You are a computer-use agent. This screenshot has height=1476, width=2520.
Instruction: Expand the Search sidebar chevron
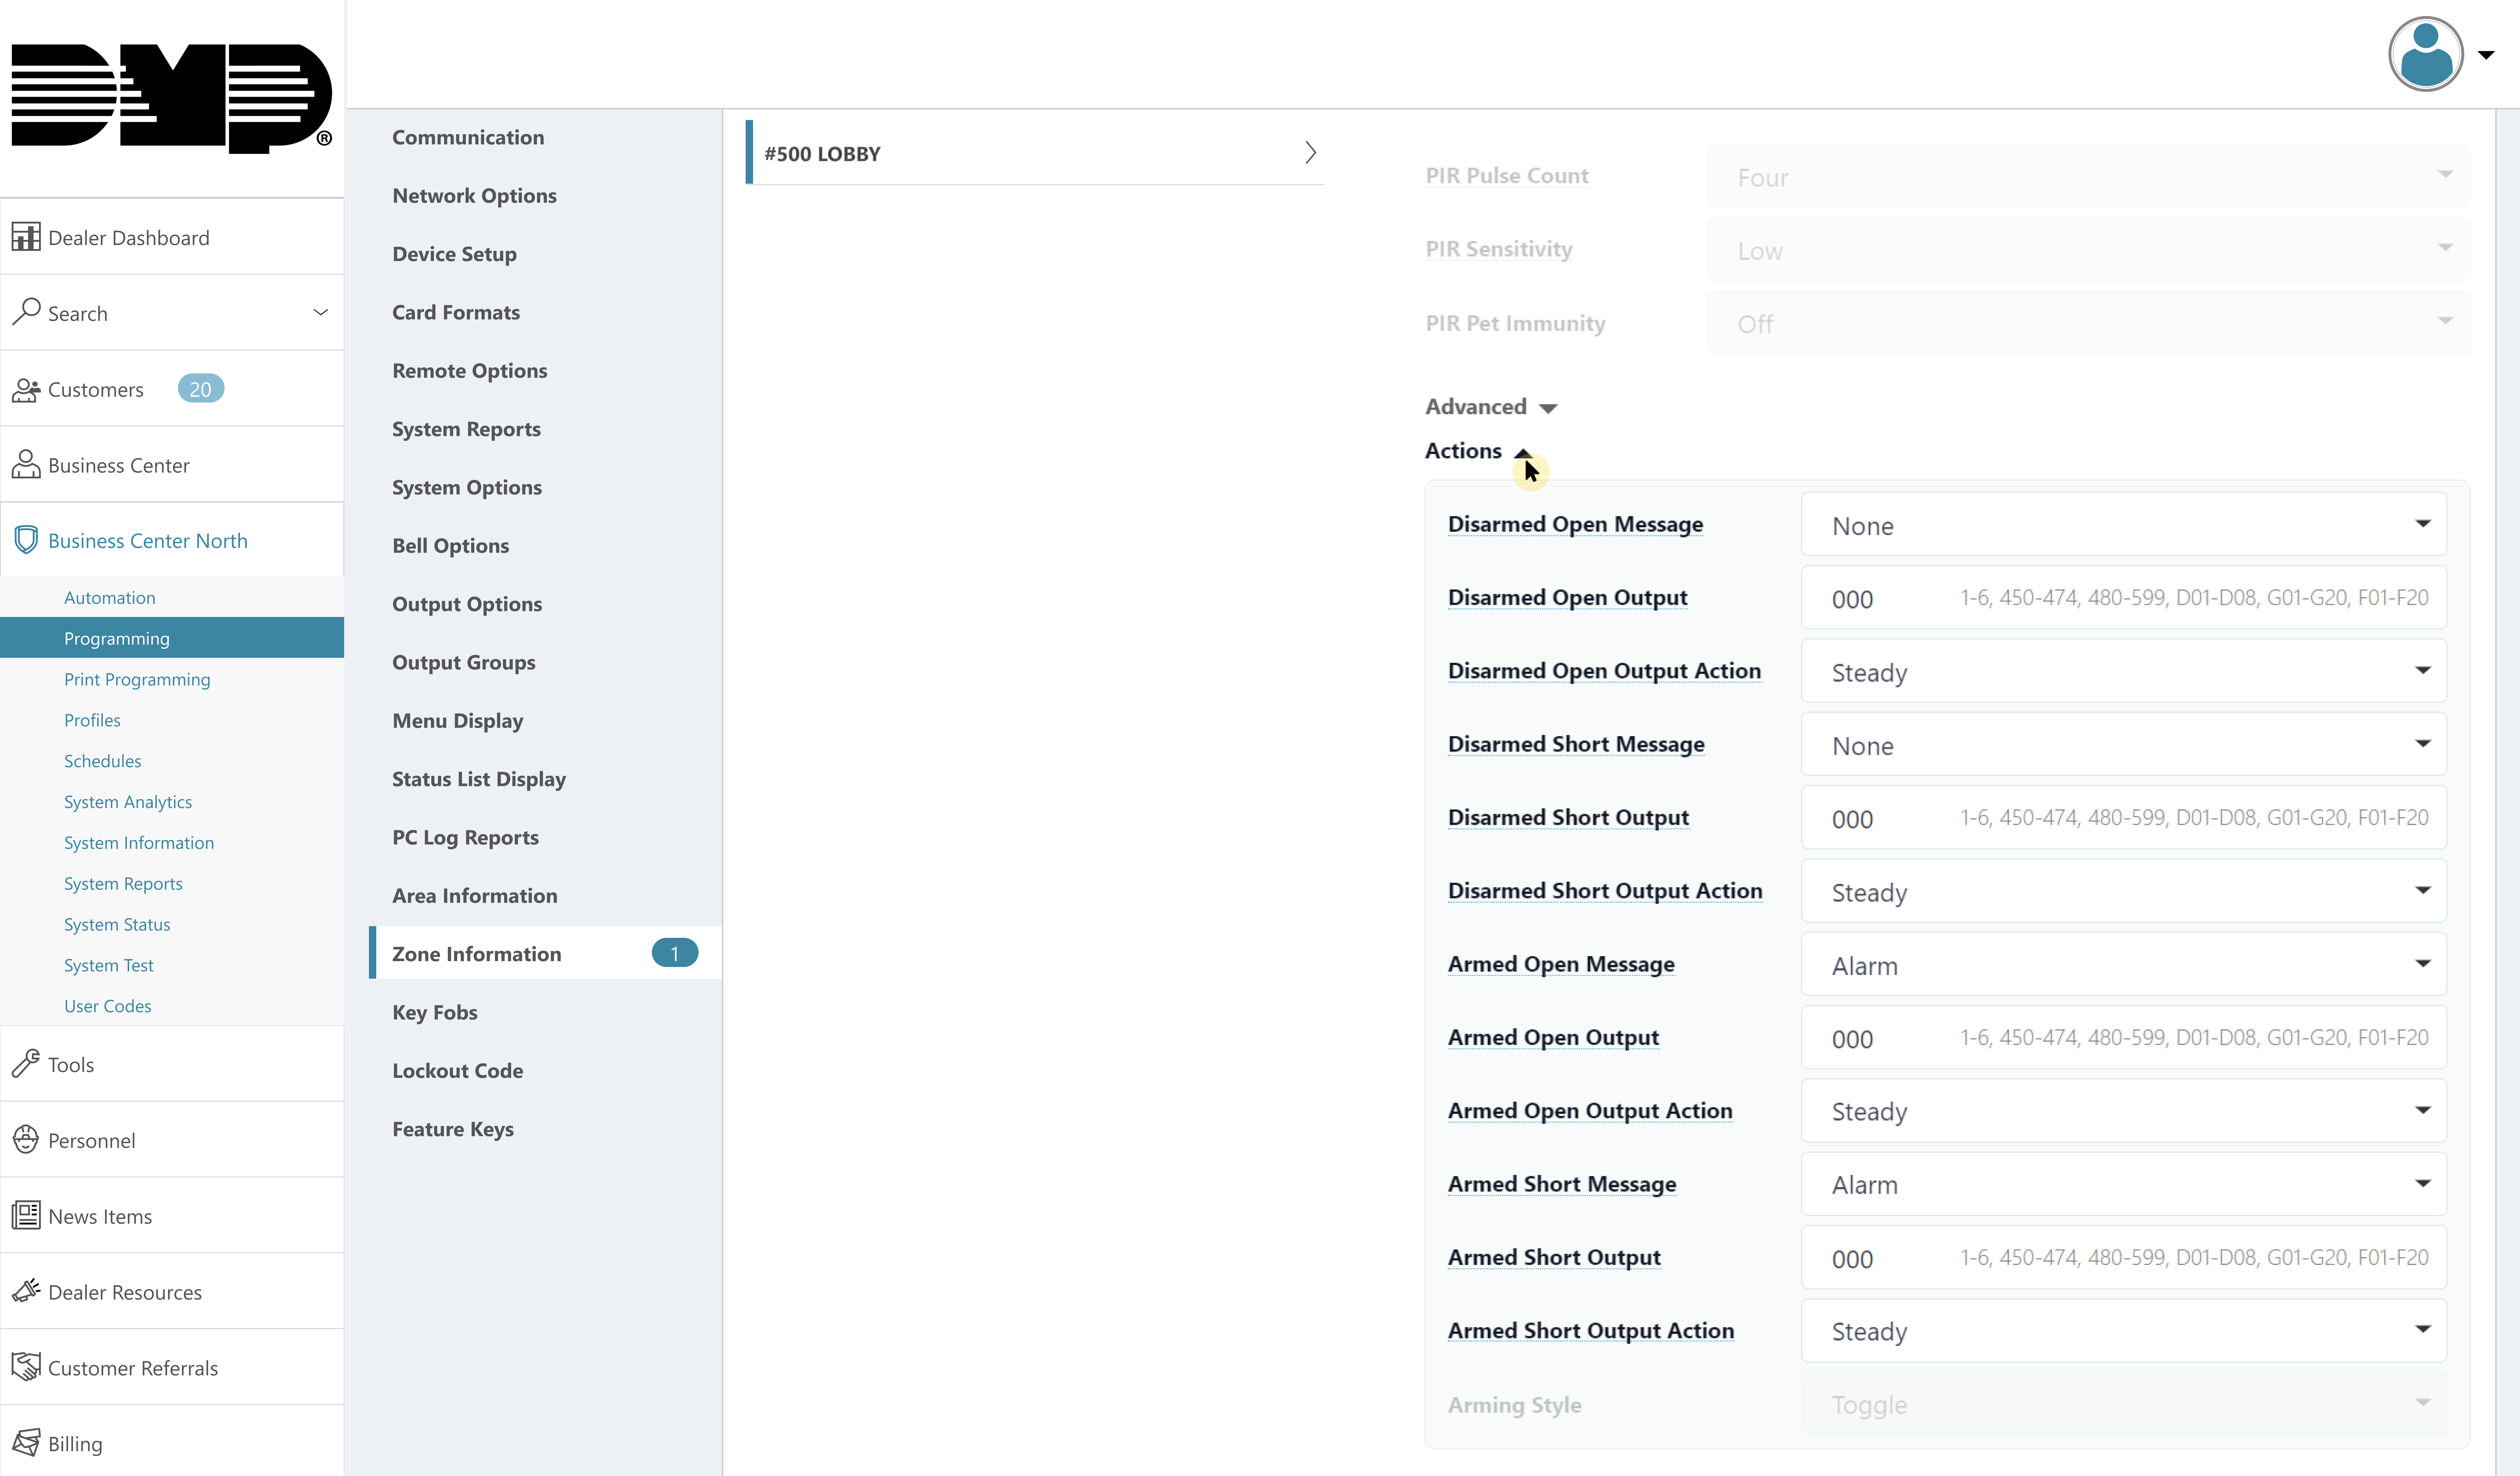pos(320,312)
